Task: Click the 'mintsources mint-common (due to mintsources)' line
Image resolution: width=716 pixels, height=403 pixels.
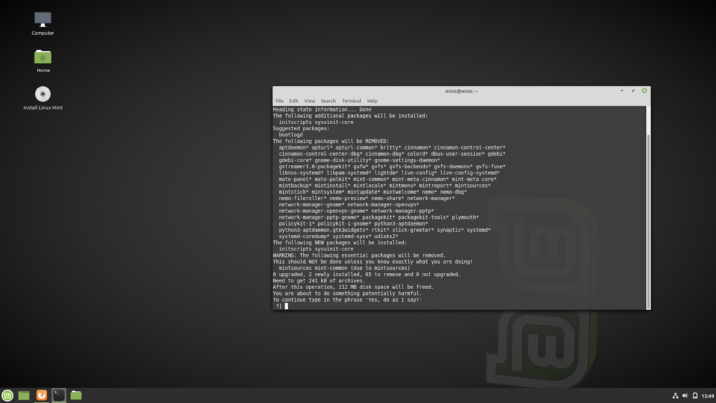Action: click(345, 268)
